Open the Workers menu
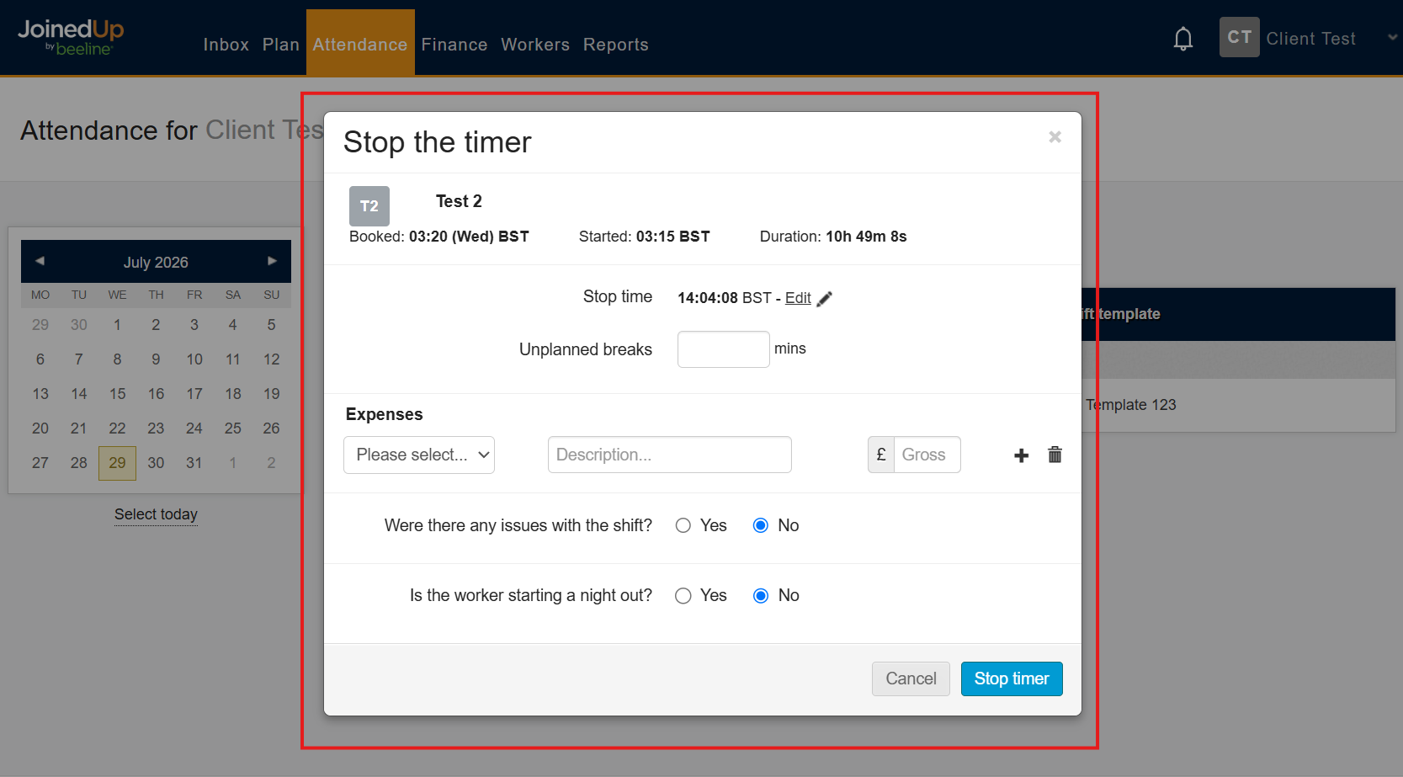Screen dimensions: 1403x777 click(x=535, y=45)
